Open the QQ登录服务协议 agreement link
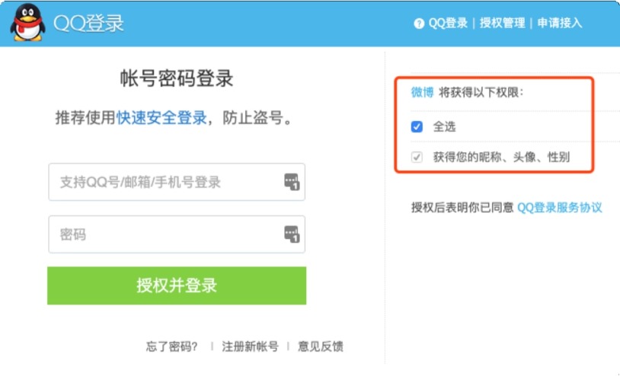 [560, 207]
